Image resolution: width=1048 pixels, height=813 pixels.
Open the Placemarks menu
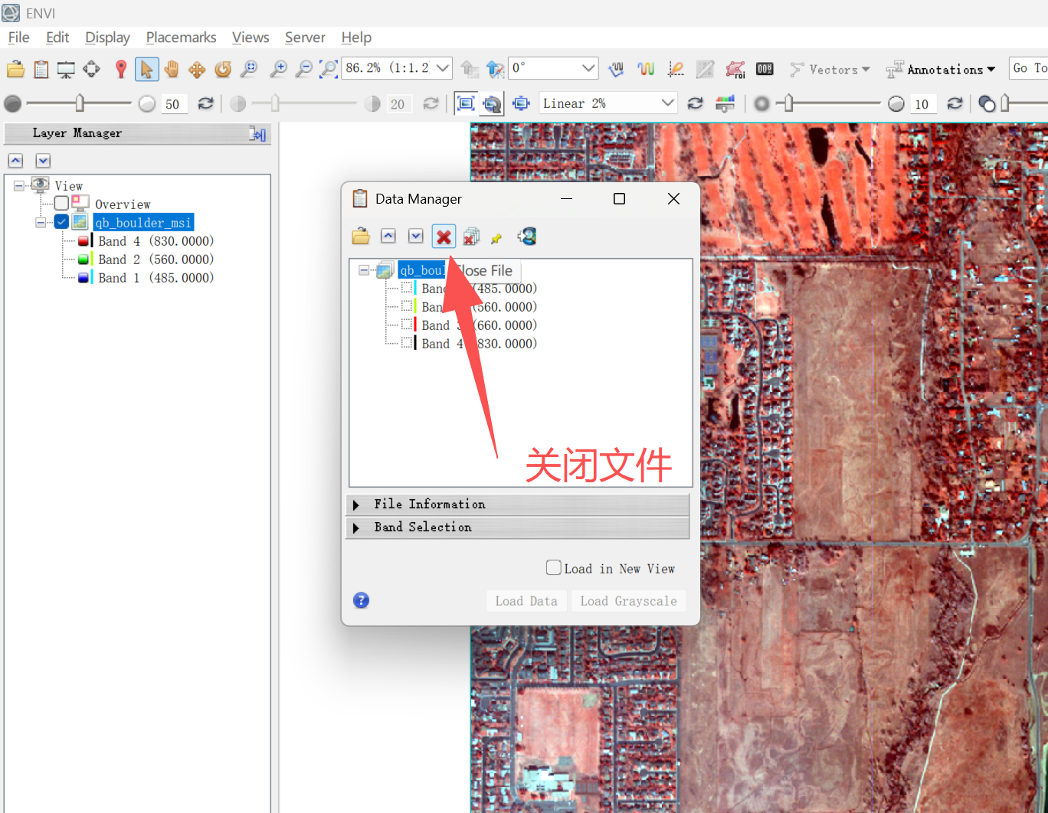click(x=181, y=38)
